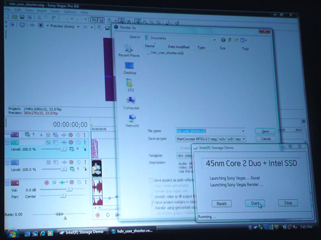Screen dimensions: 321x240
Task: Check Stretch video to fill output
Action: tap(151, 196)
